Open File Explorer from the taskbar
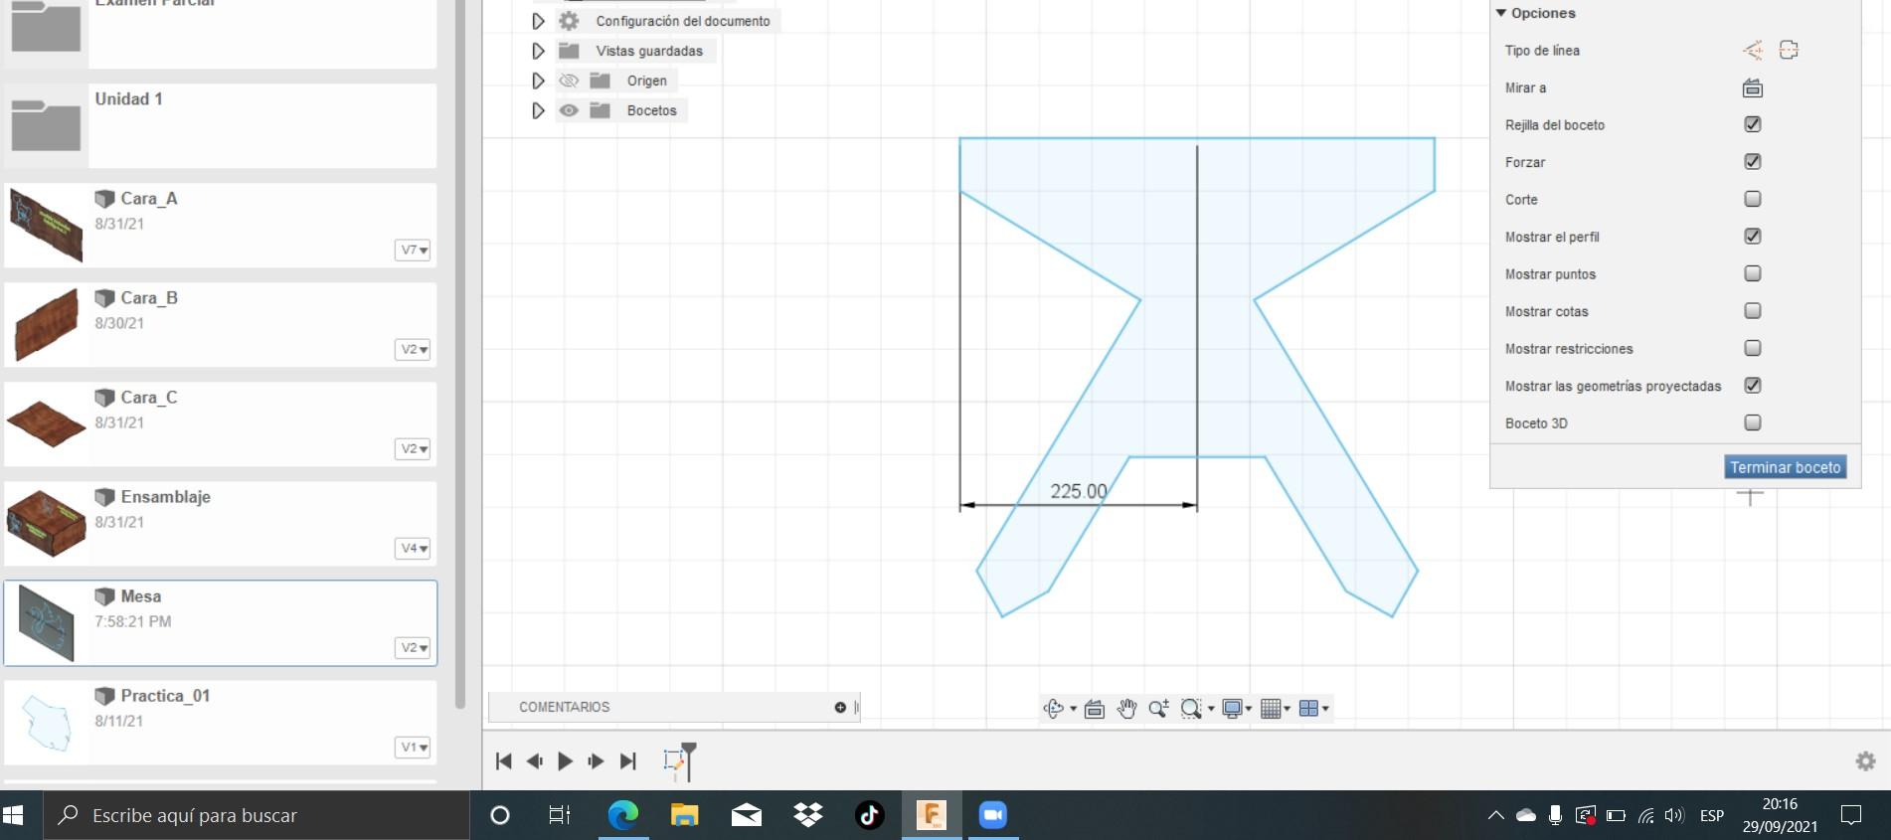The image size is (1891, 840). (x=685, y=815)
